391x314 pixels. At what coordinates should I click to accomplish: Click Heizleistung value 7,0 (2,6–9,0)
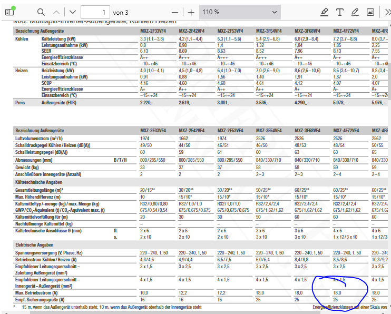(268, 71)
